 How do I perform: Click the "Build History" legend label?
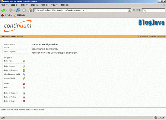point(9,66)
